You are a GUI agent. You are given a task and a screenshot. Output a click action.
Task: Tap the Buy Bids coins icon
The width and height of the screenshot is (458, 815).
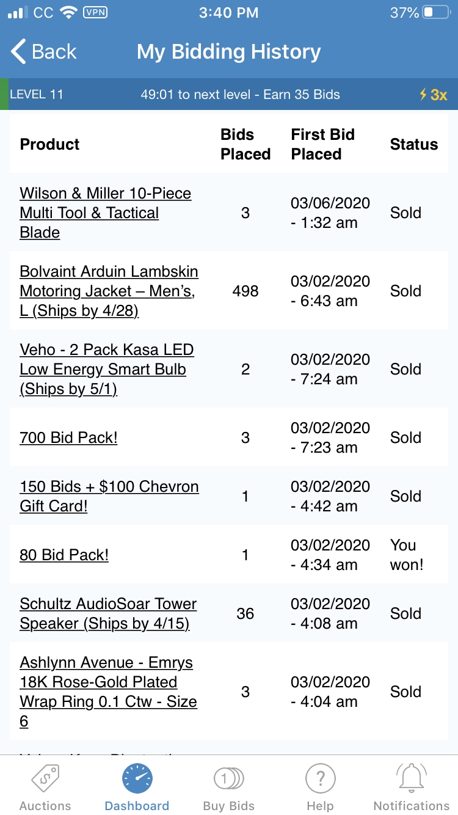228,778
